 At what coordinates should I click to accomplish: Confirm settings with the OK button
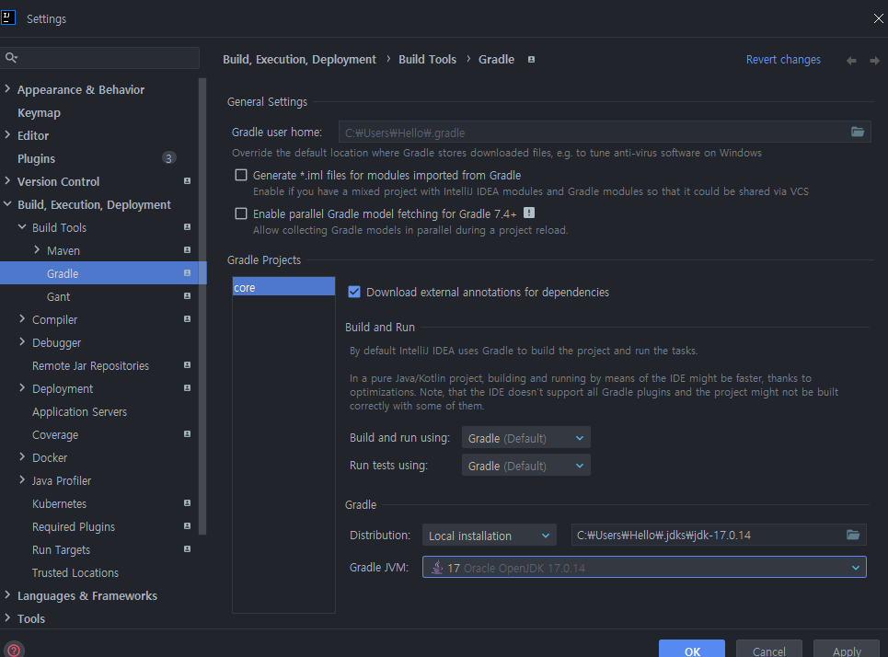[x=692, y=649]
